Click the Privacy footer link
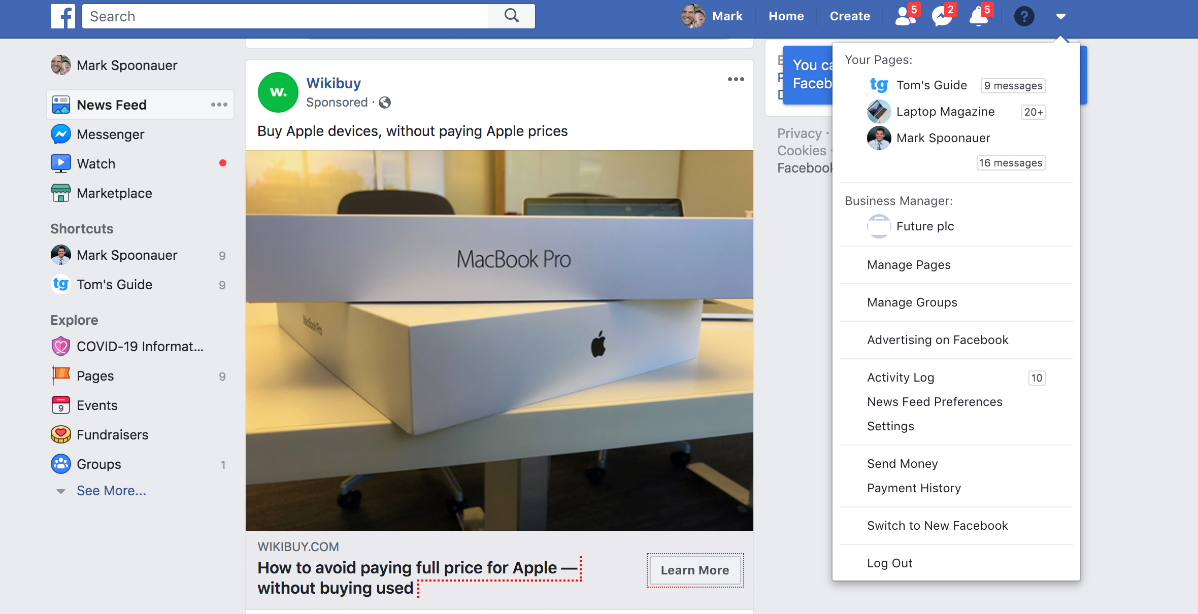The height and width of the screenshot is (614, 1198). click(799, 133)
